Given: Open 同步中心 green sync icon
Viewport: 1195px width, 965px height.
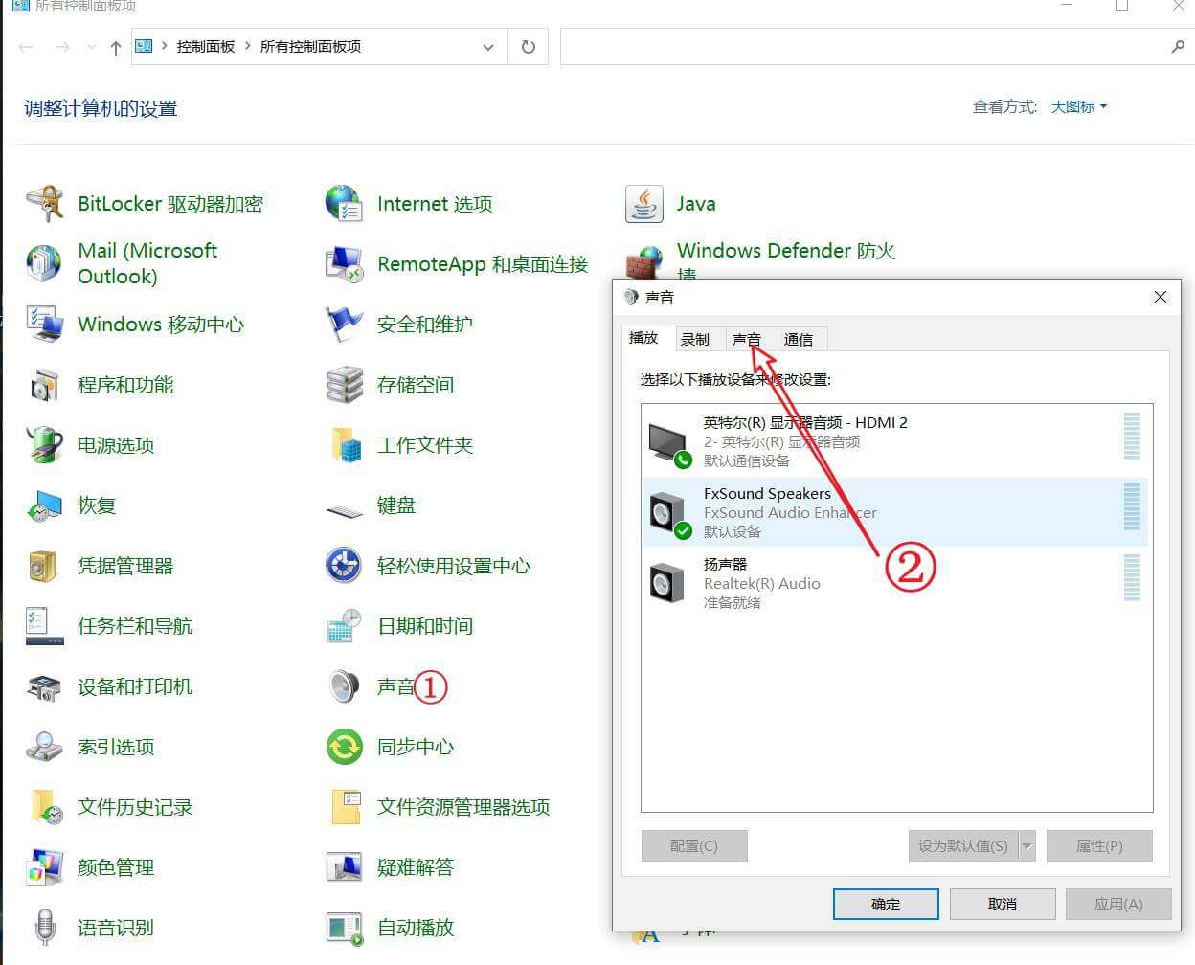Looking at the screenshot, I should pyautogui.click(x=344, y=747).
